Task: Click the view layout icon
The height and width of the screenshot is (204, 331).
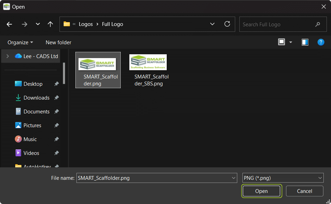Action: [x=282, y=42]
